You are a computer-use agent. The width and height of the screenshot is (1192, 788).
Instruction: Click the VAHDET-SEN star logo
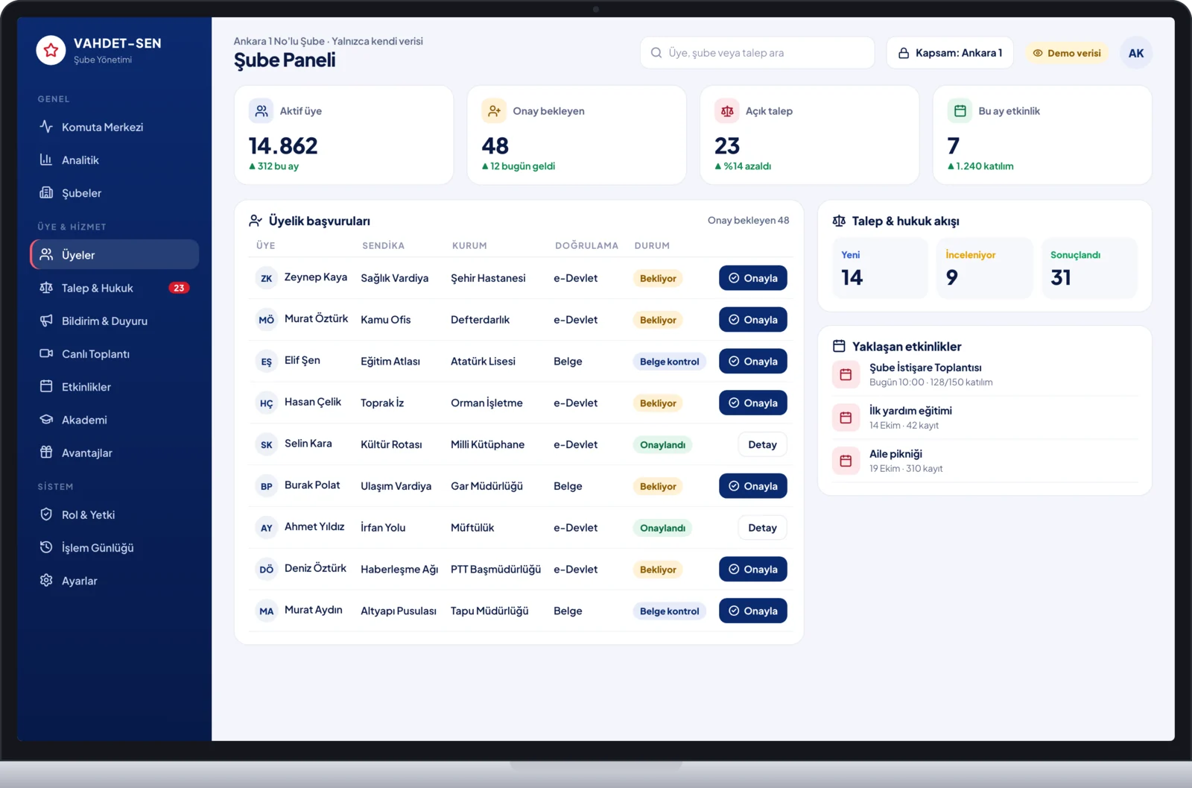51,50
